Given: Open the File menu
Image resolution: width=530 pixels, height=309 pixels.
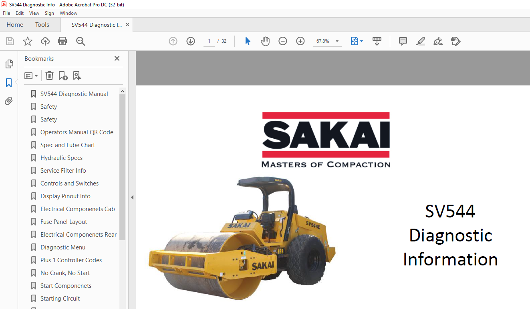Looking at the screenshot, I should tap(6, 13).
